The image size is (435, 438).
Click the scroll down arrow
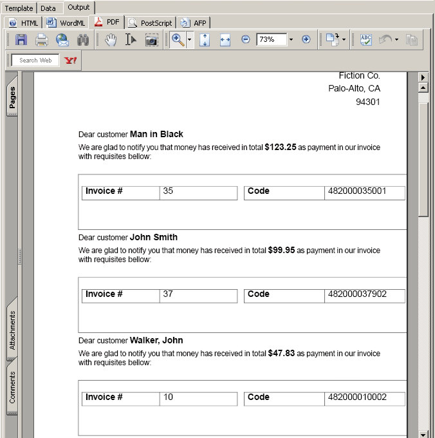[423, 435]
